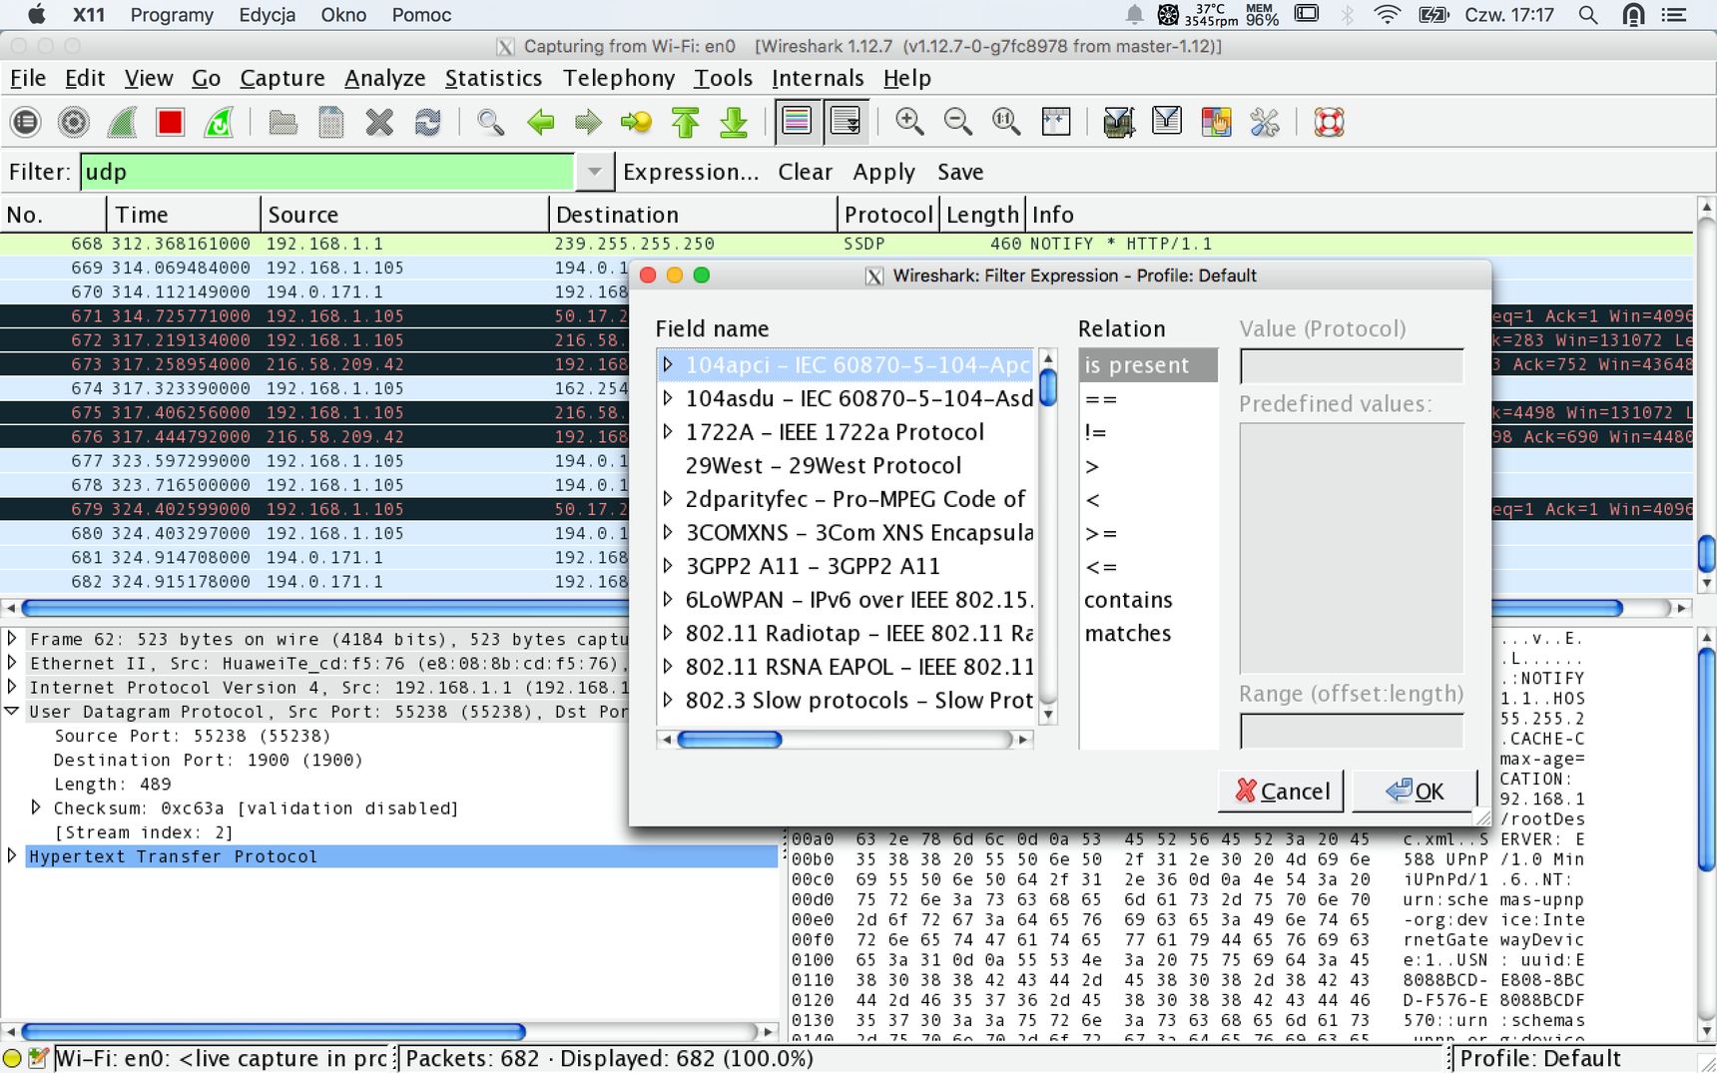Click the Field name horizontal scrollbar thumb
The width and height of the screenshot is (1717, 1073).
click(730, 740)
